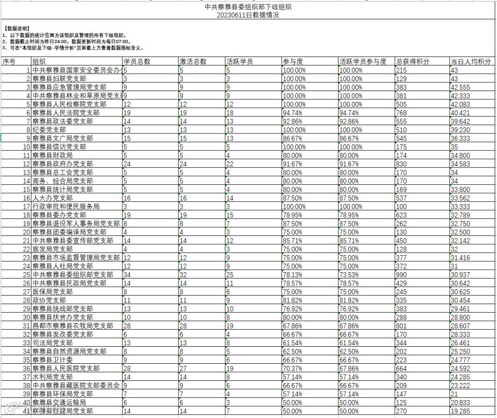Click the title 中共察雅县委组织部下级组织
The height and width of the screenshot is (418, 497).
point(248,6)
